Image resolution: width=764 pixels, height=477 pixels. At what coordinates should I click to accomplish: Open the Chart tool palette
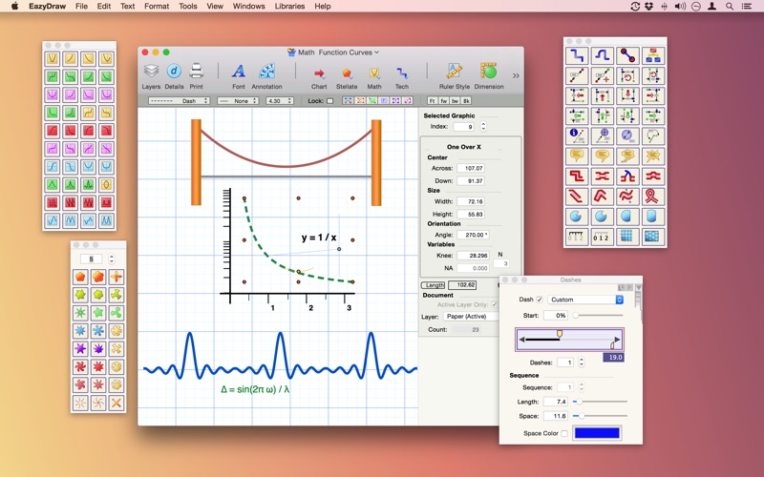point(319,73)
